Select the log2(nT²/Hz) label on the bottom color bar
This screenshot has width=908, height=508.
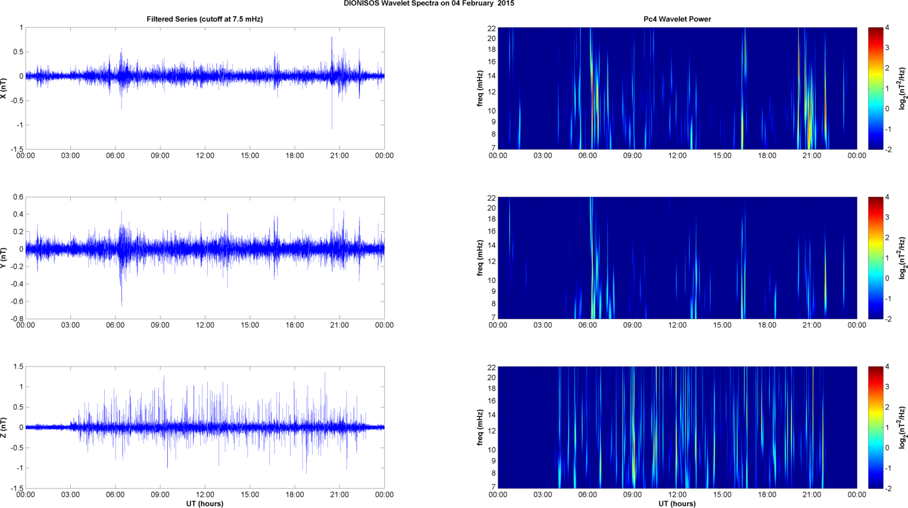click(x=903, y=427)
